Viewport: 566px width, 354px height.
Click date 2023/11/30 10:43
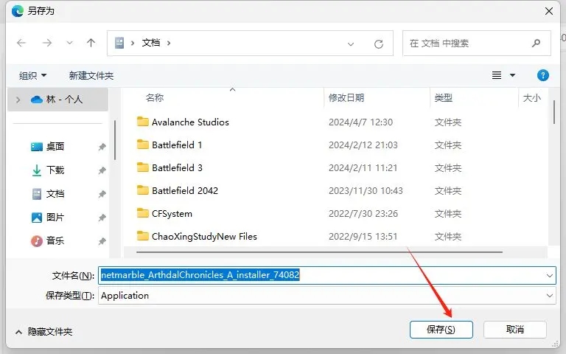(366, 190)
